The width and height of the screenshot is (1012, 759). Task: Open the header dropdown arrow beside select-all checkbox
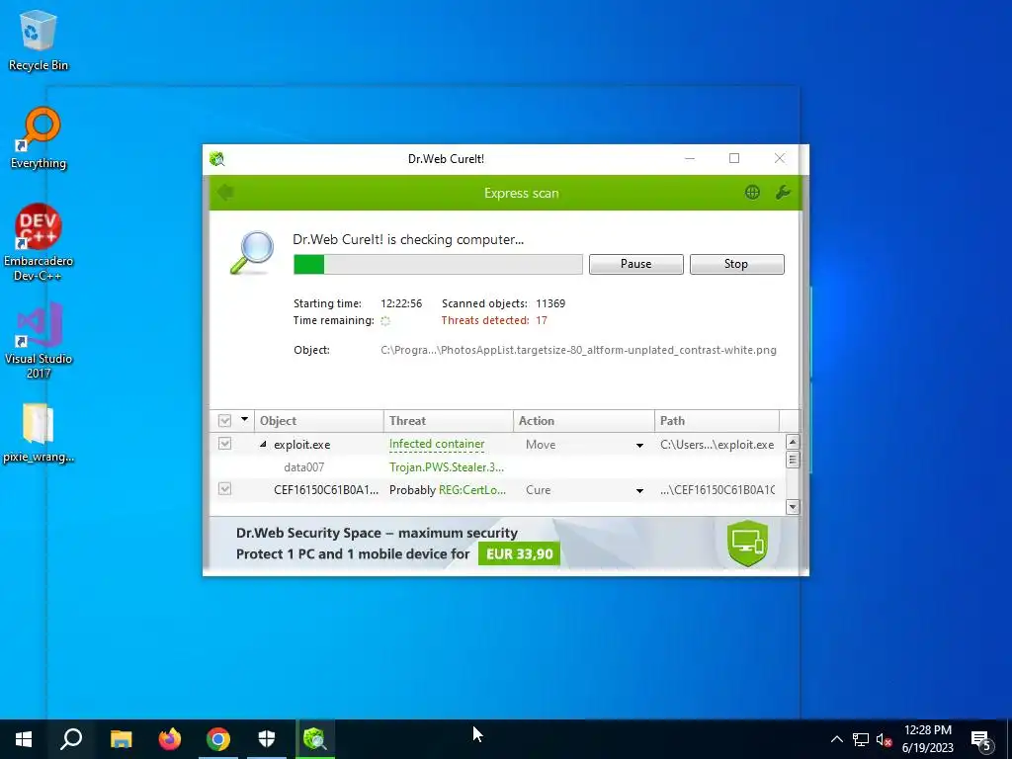245,419
